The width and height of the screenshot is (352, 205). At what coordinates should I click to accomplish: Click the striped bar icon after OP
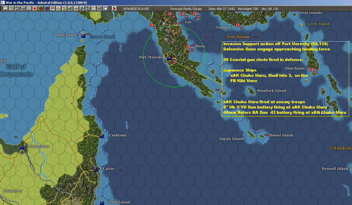[x=99, y=9]
